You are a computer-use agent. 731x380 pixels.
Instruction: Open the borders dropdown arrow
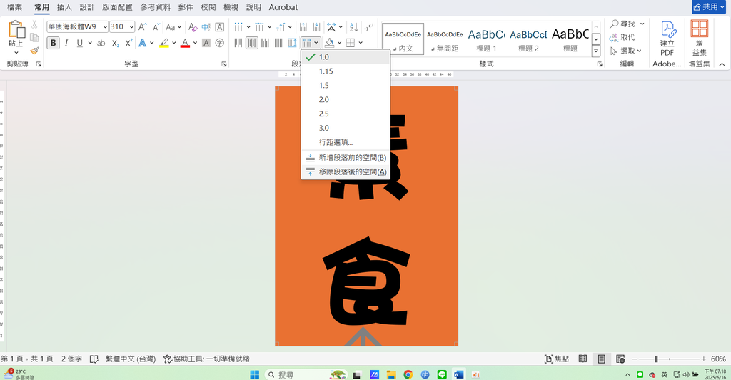pyautogui.click(x=361, y=43)
